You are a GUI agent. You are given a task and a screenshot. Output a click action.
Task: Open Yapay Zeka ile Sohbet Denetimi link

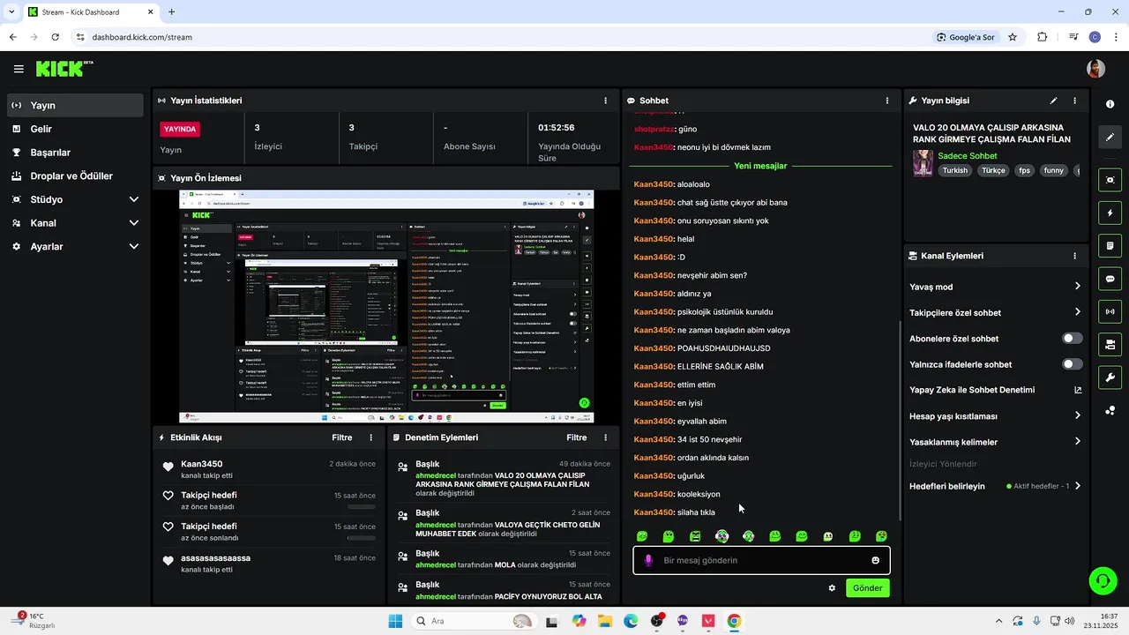coord(995,390)
